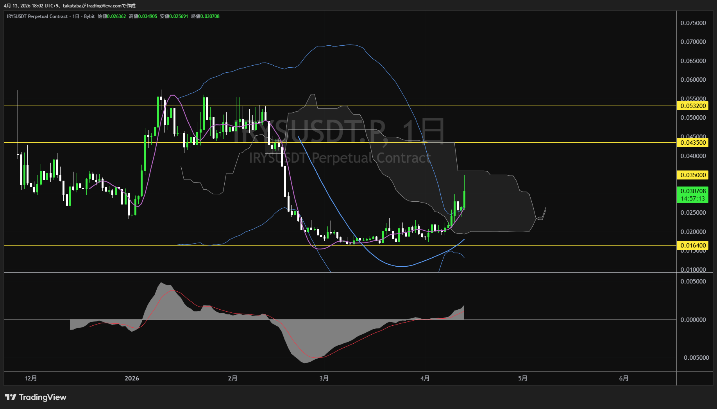Click the 14:57:13 candle countdown timer
717x409 pixels.
(x=693, y=199)
